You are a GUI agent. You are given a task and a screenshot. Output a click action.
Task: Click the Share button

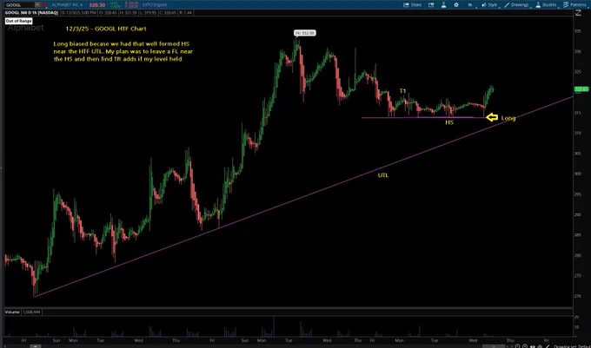[x=412, y=5]
